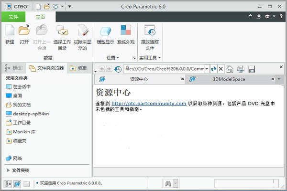Select 工作目录 in common folders list
Screen dimensions: 287x191
click(x=22, y=123)
